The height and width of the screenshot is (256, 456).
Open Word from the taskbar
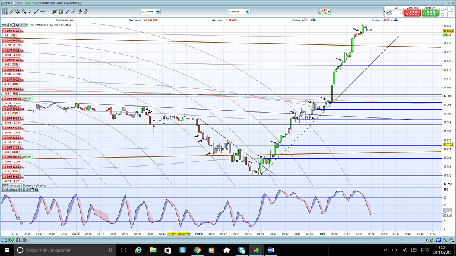(271, 250)
